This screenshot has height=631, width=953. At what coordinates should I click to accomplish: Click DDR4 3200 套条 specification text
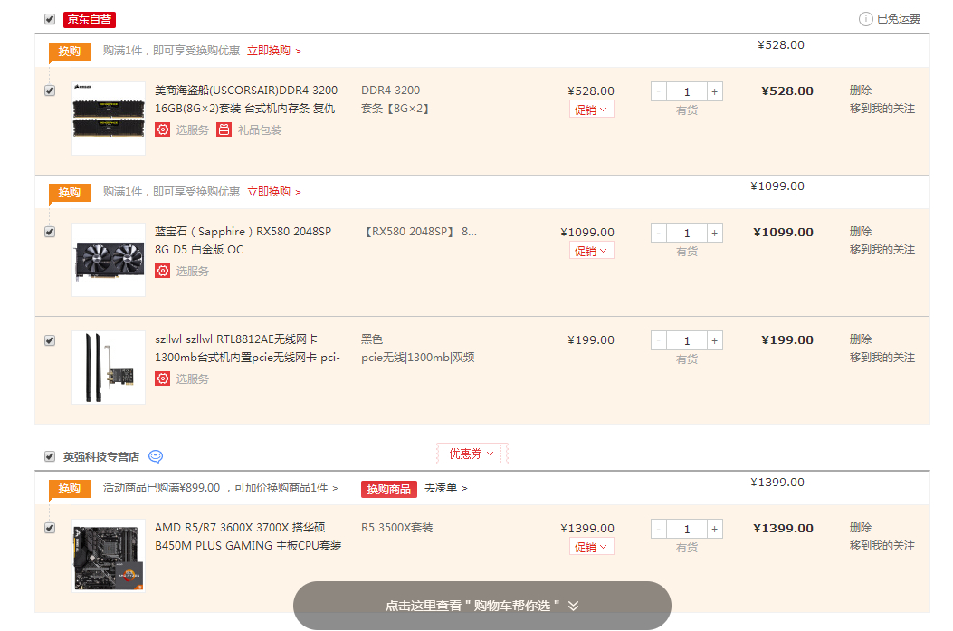[x=395, y=99]
